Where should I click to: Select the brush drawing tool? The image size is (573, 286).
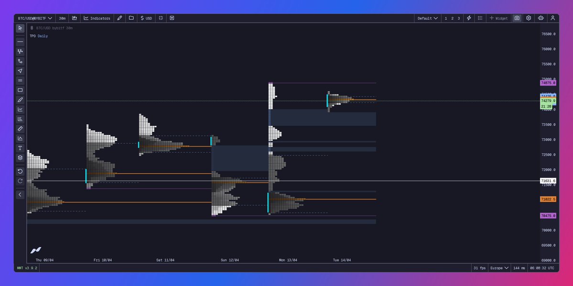20,100
